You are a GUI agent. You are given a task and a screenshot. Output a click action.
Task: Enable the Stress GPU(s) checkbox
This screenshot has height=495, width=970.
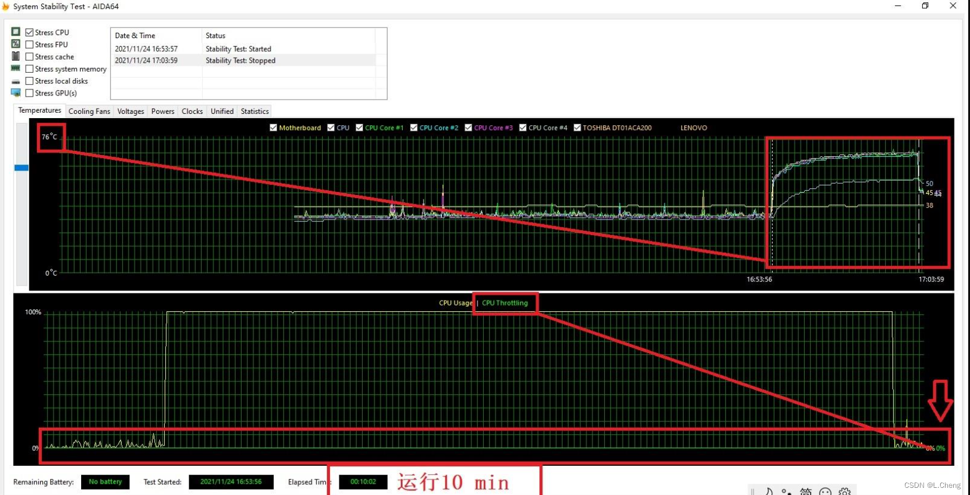coord(29,93)
